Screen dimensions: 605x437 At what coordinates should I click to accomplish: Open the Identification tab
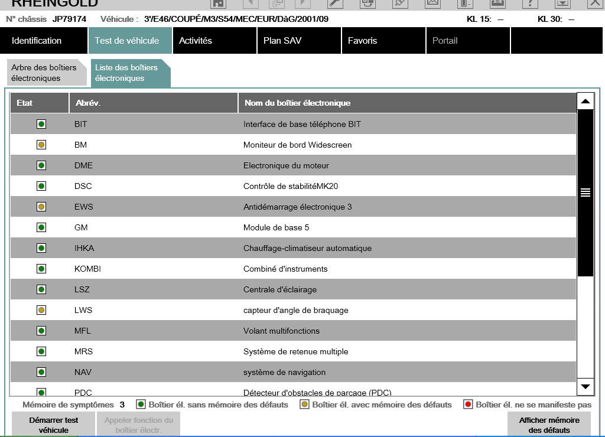44,41
